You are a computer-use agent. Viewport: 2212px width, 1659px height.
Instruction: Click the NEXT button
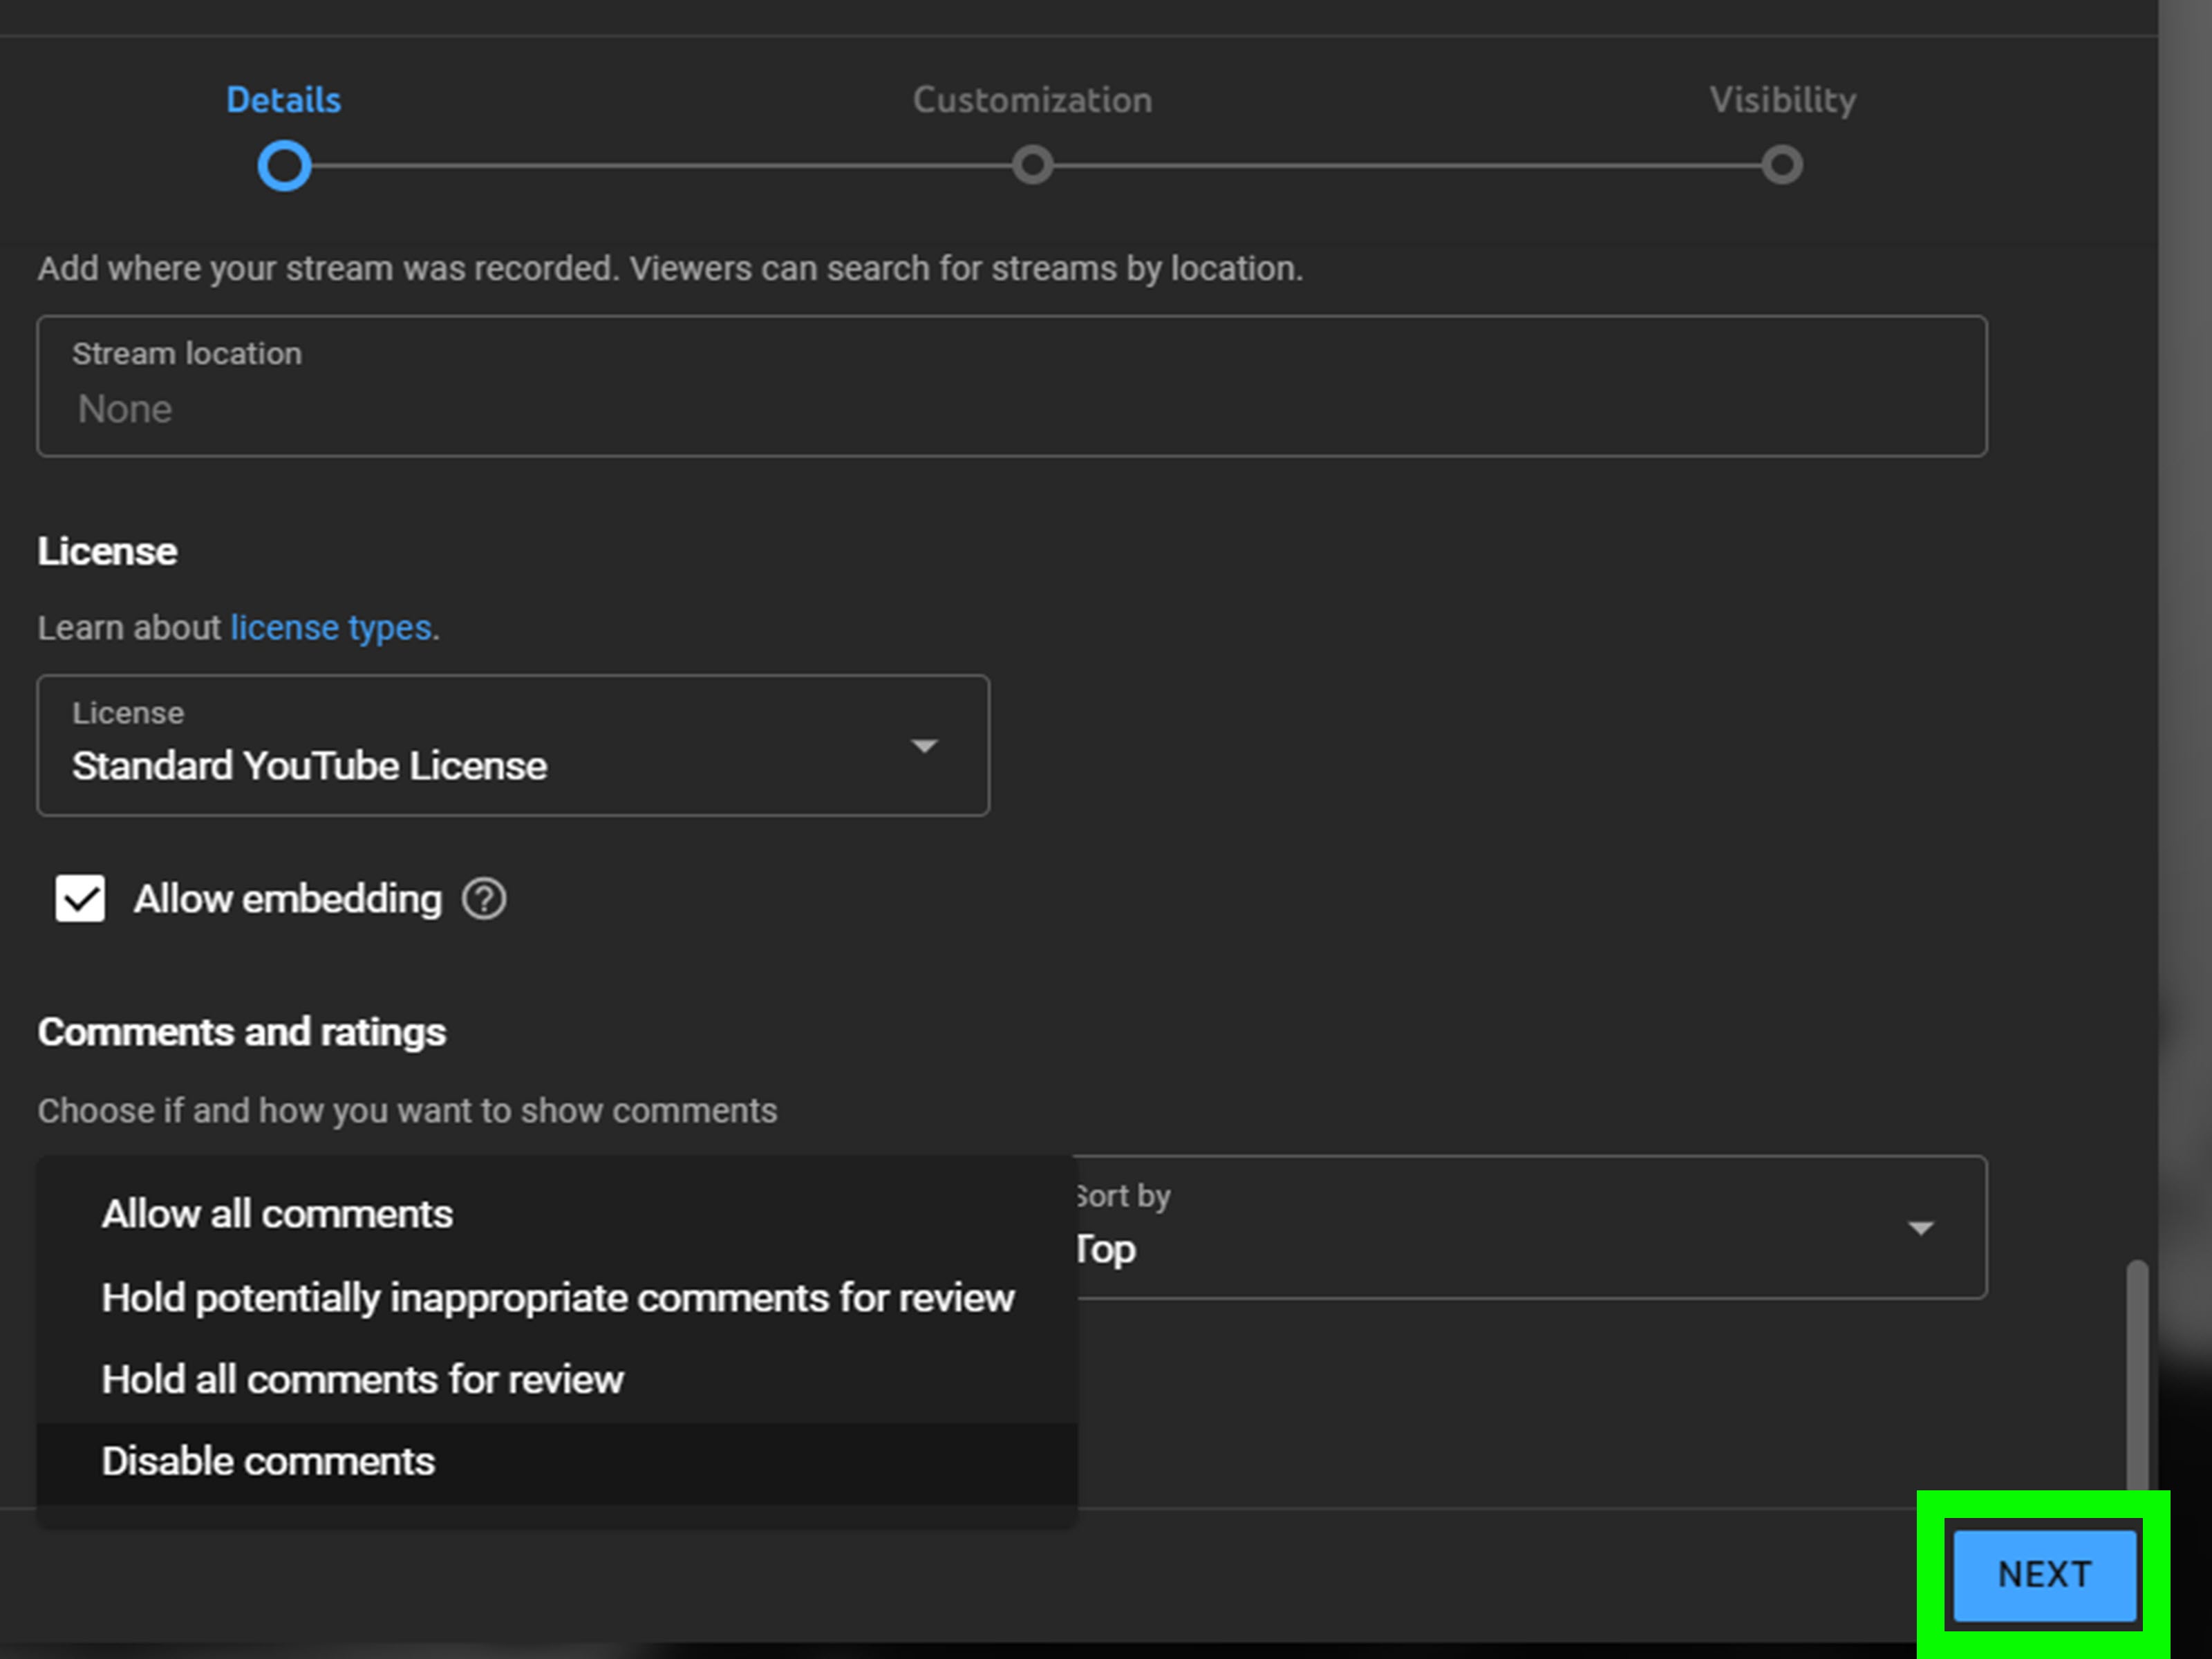(x=2045, y=1575)
